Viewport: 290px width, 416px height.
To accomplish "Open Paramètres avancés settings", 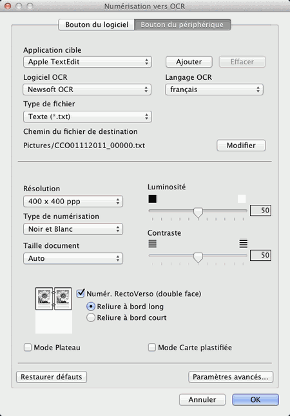I will click(x=231, y=377).
